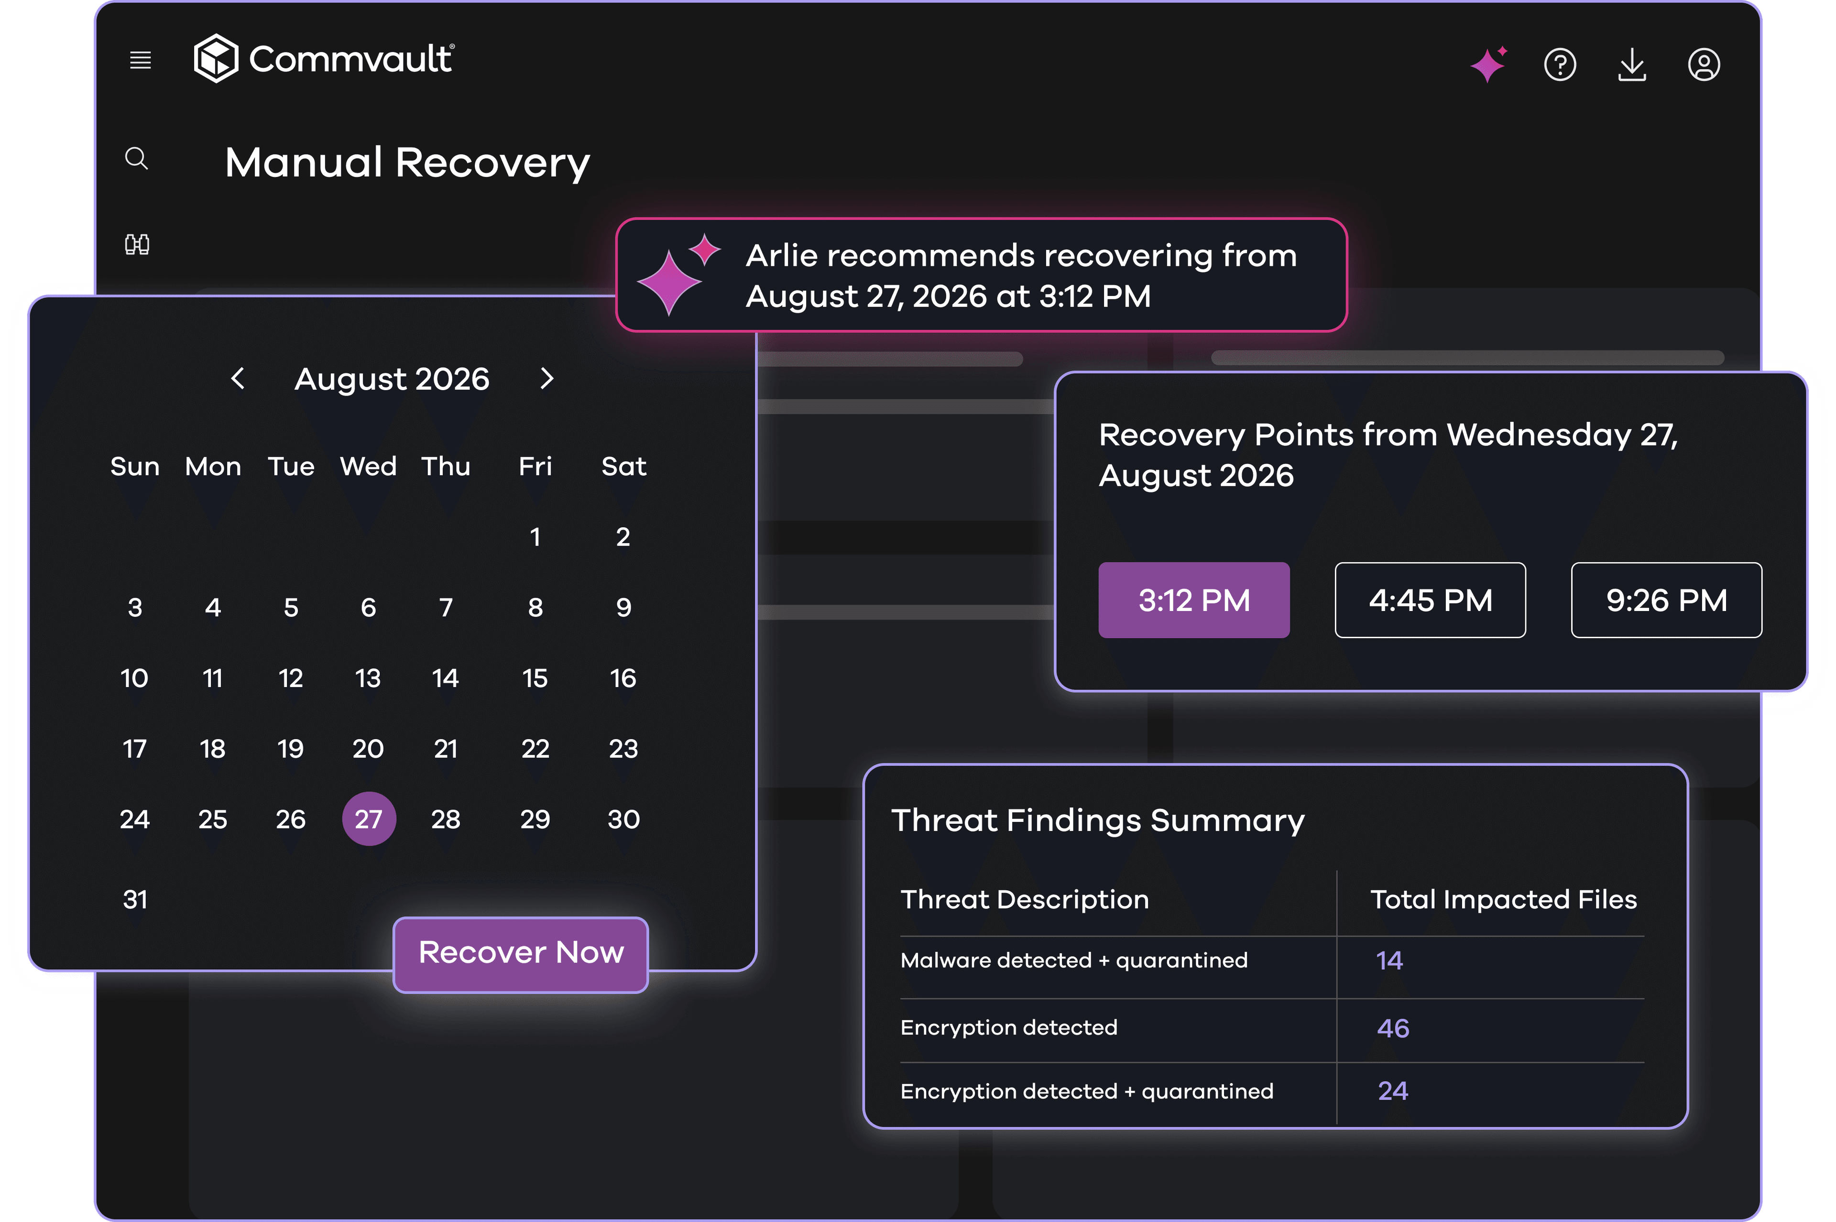Image resolution: width=1836 pixels, height=1222 pixels.
Task: Choose August 19 in calendar
Action: click(x=291, y=749)
